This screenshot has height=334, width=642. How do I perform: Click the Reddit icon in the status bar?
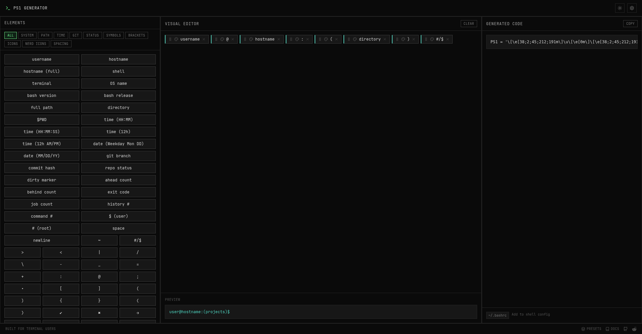[634, 329]
